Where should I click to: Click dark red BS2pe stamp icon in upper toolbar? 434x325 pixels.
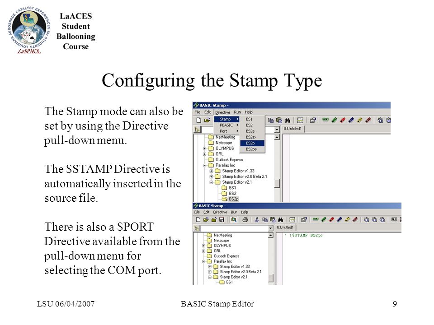point(368,120)
